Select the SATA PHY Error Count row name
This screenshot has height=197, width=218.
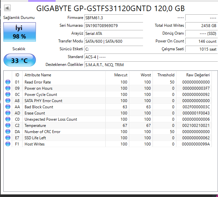[x=44, y=101]
